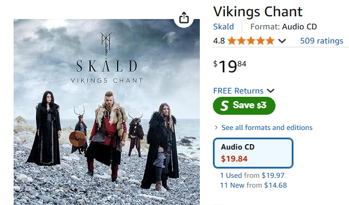This screenshot has width=349, height=205.
Task: Click the $19.84 main price
Action: 230,66
